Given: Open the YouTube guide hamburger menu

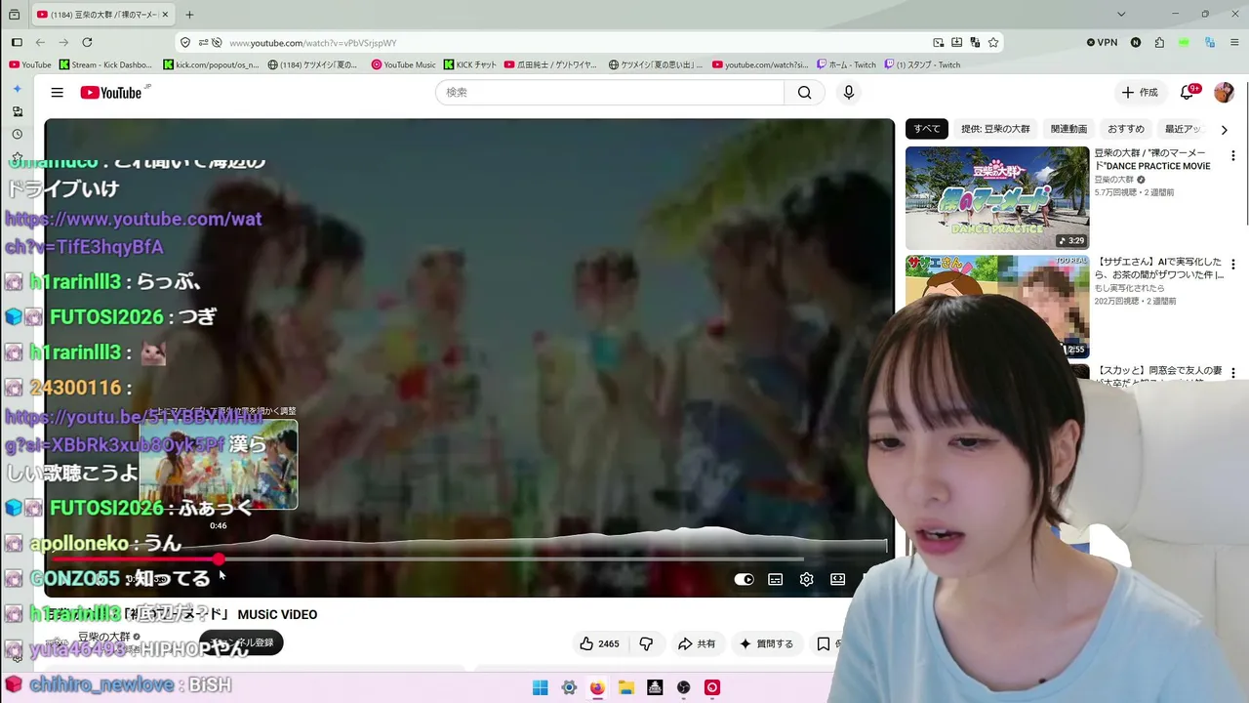Looking at the screenshot, I should coord(58,93).
